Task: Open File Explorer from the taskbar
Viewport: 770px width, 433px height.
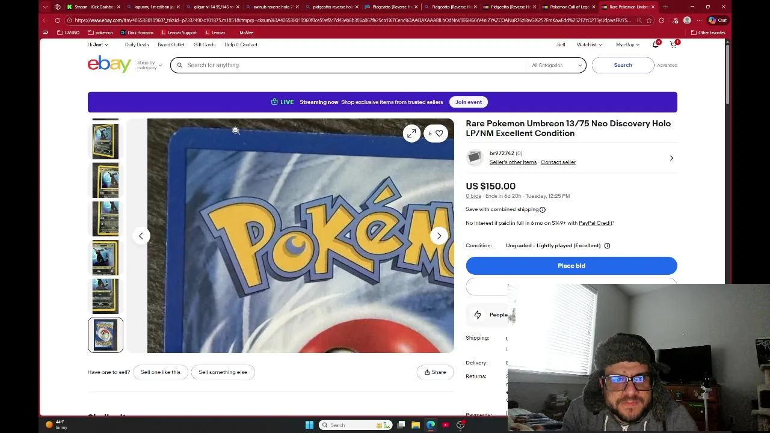Action: (x=416, y=425)
